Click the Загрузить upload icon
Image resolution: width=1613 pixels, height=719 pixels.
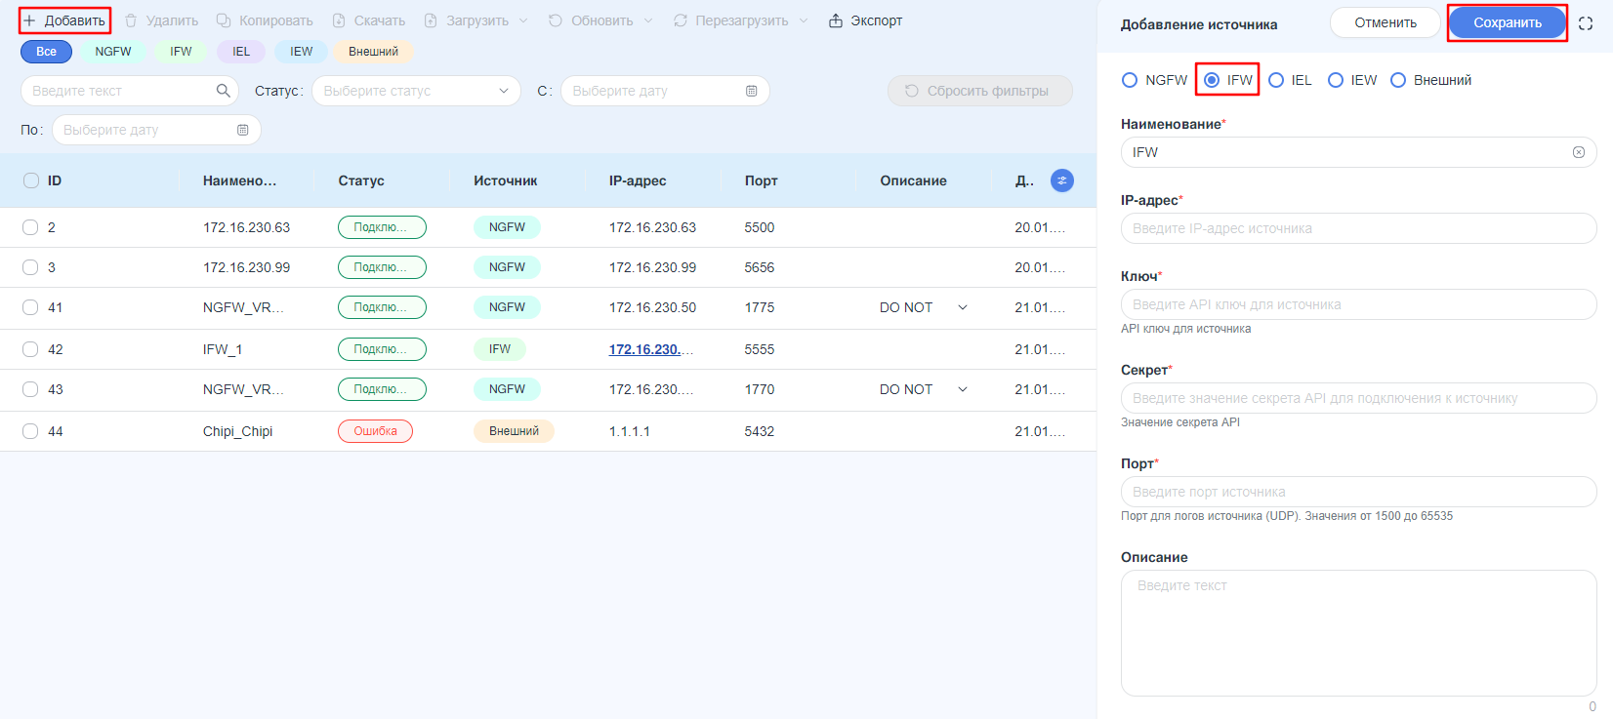431,20
